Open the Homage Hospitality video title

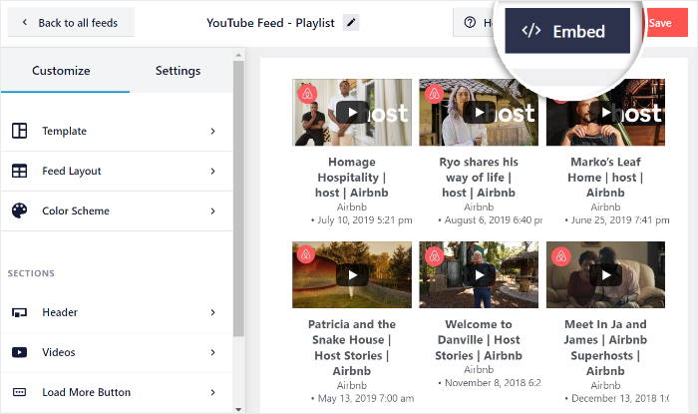tap(352, 178)
